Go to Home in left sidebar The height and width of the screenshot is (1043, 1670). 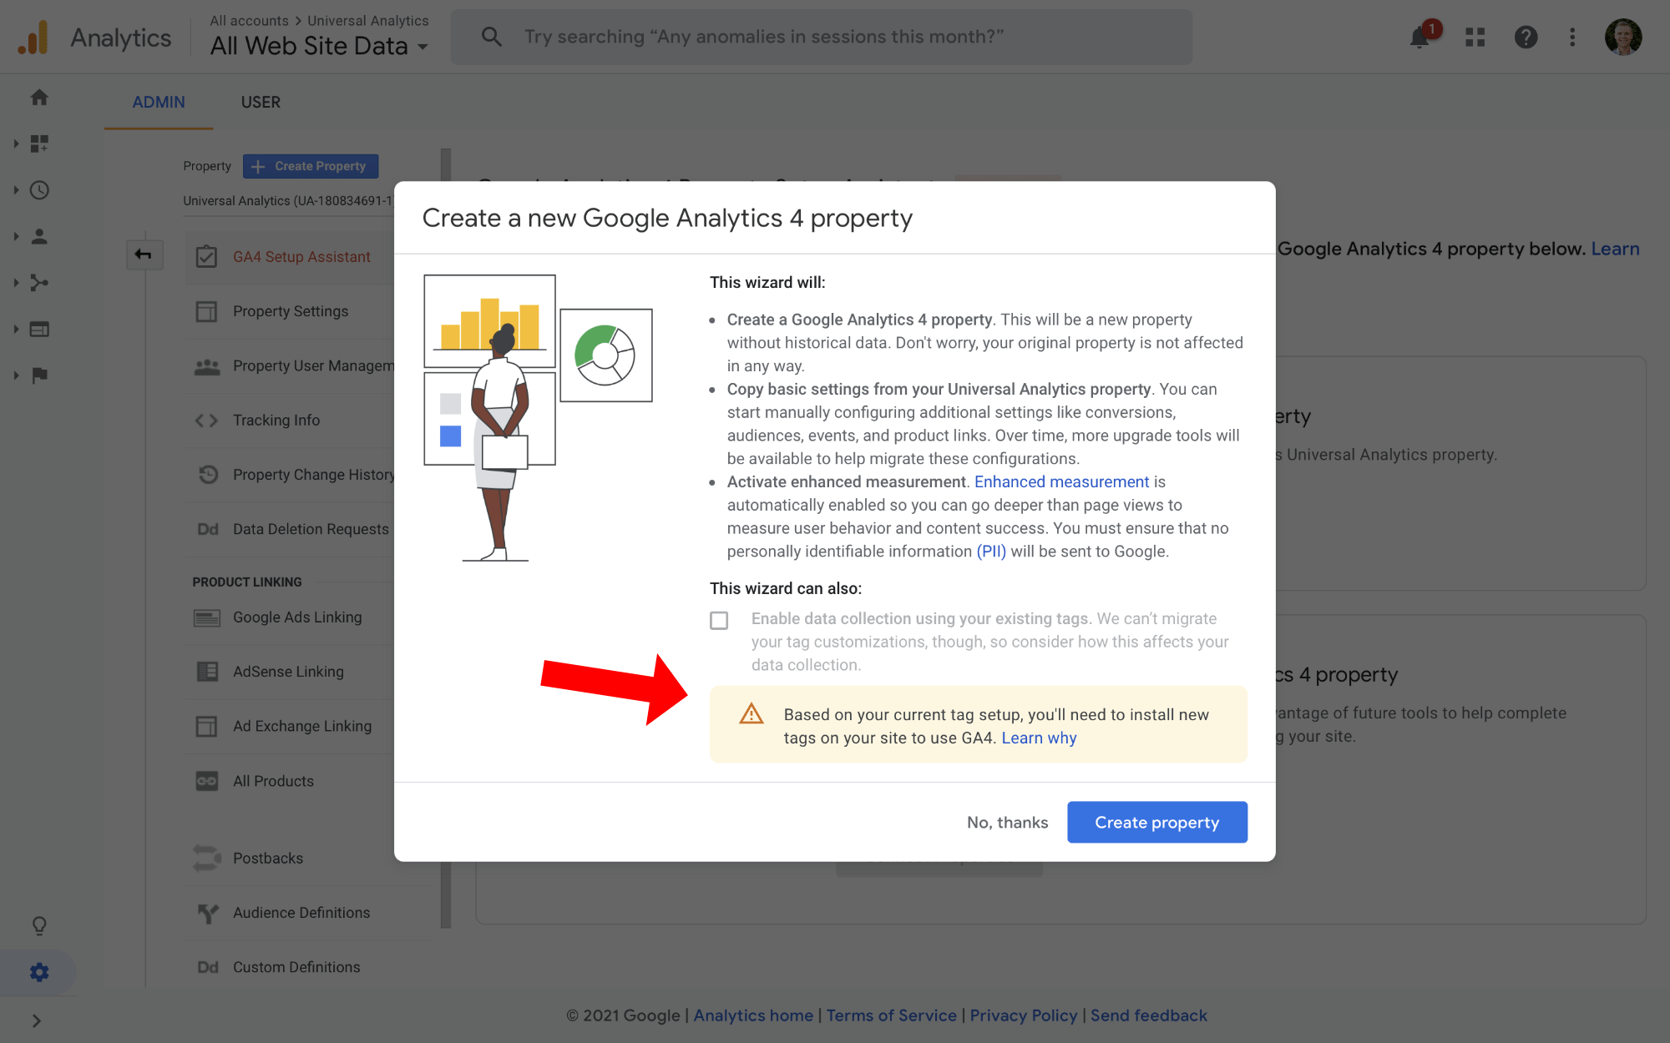39,98
